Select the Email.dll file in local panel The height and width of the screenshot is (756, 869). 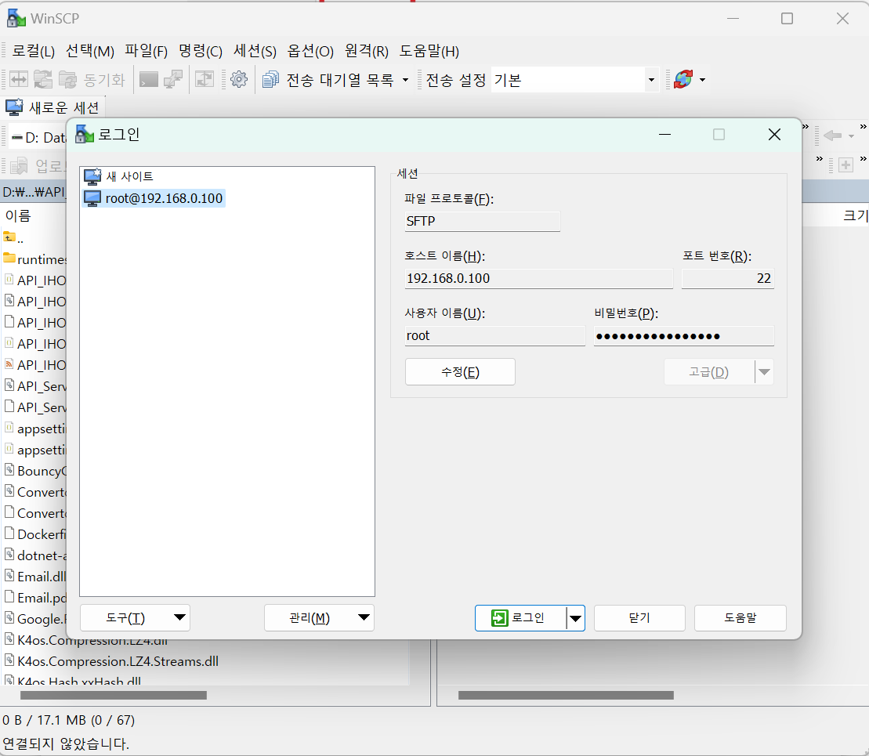pos(35,577)
